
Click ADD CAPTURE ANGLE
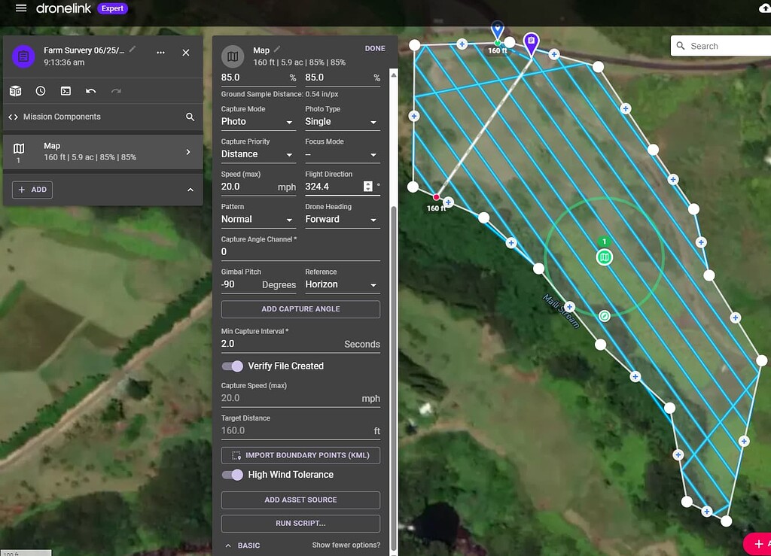coord(300,309)
